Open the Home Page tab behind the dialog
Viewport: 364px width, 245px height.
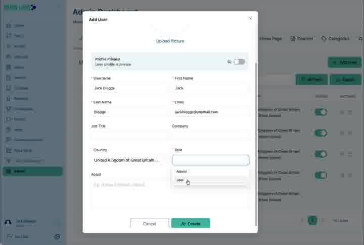tap(270, 39)
